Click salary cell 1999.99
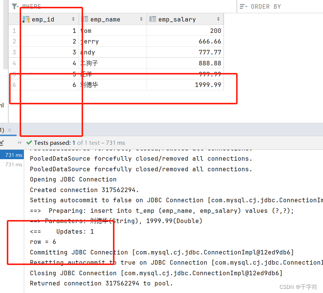The image size is (323, 293). tap(185, 85)
